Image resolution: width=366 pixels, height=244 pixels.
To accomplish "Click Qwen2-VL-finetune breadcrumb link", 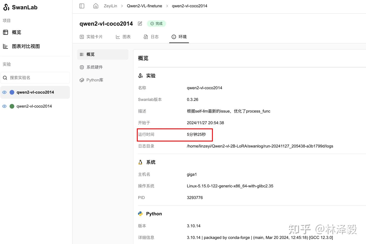I will click(x=144, y=6).
